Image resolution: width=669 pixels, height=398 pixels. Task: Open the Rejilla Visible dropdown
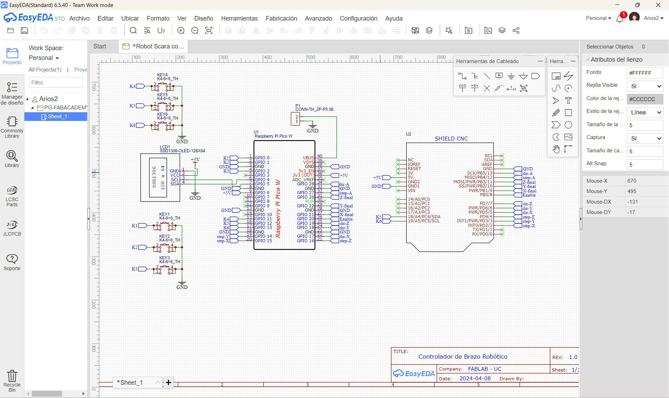[x=645, y=86]
